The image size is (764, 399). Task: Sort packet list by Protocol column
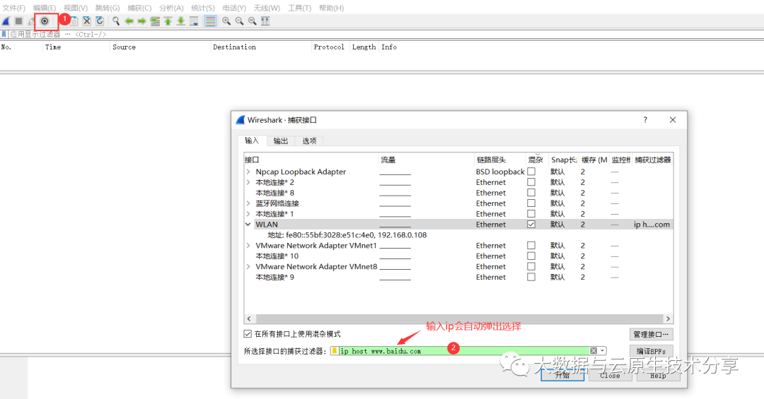click(x=329, y=47)
